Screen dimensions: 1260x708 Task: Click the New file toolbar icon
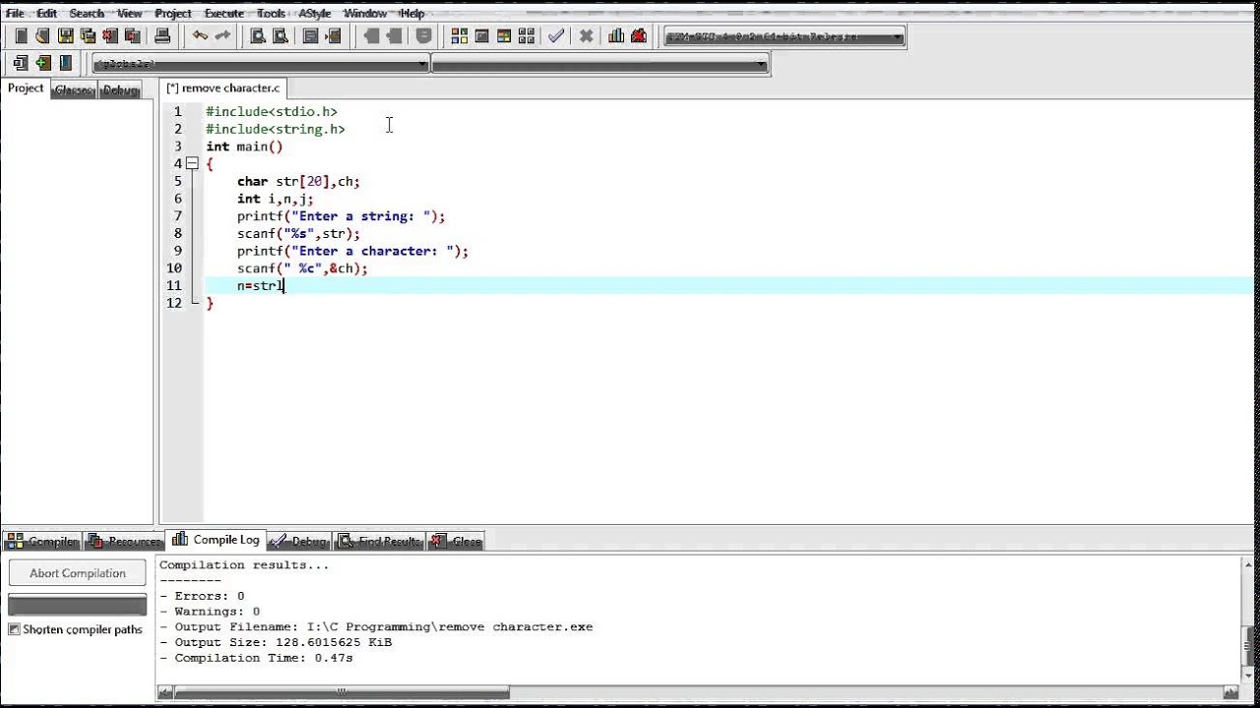[21, 36]
